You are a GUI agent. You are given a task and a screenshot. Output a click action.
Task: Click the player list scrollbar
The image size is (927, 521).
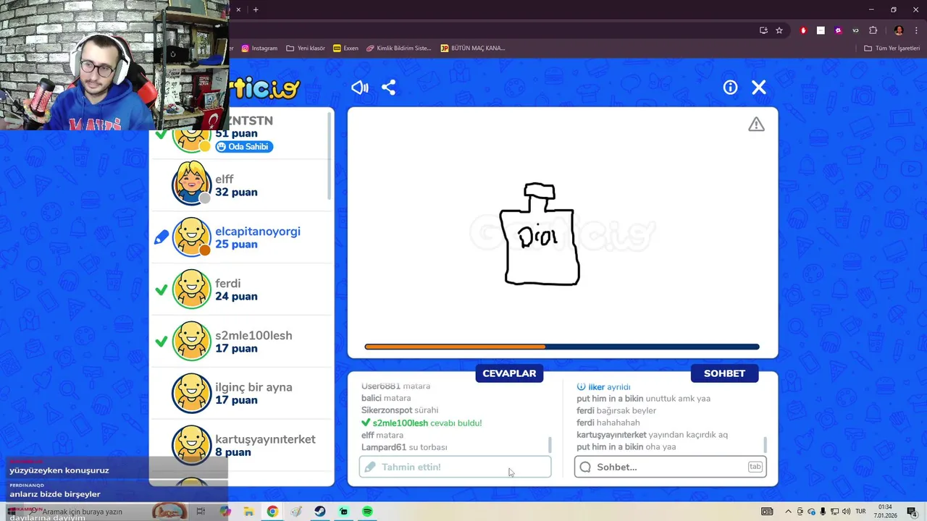330,156
